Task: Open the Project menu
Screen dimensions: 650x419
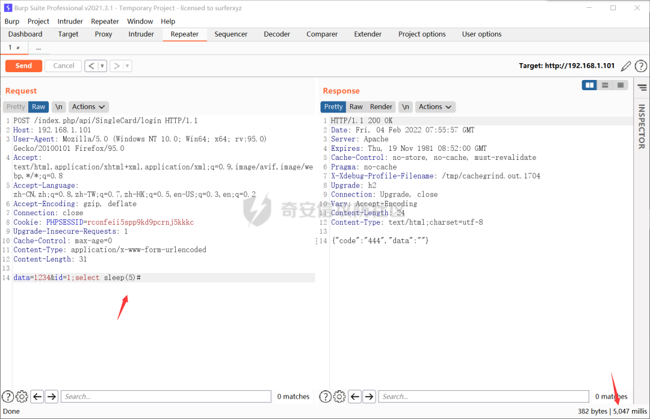Action: (38, 22)
